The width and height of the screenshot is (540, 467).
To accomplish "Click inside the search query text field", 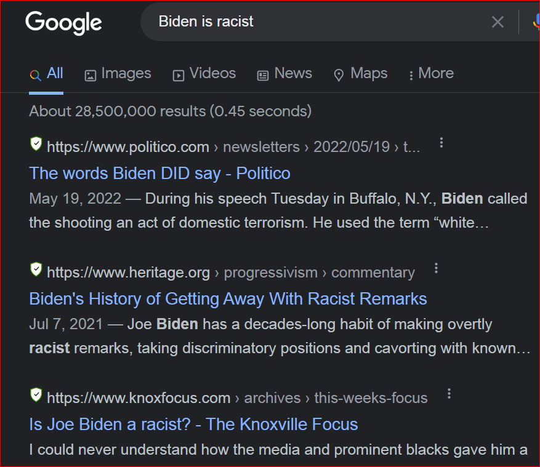I will (308, 22).
